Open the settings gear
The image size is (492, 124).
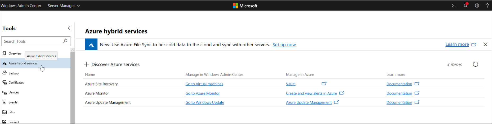477,6
